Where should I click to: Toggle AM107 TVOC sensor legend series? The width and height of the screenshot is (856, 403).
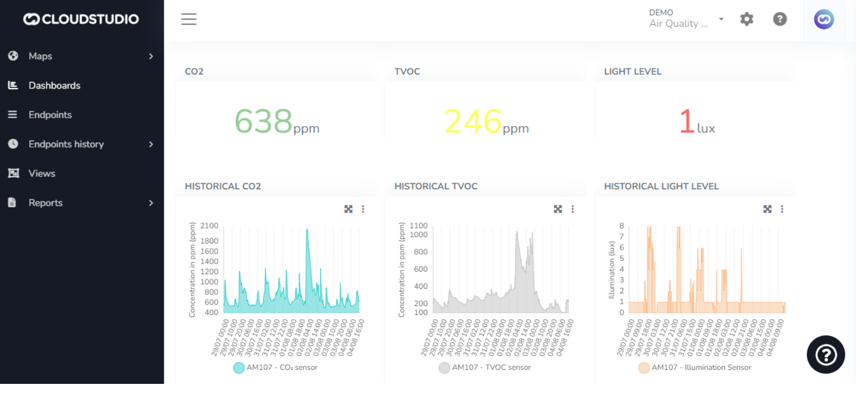point(485,368)
